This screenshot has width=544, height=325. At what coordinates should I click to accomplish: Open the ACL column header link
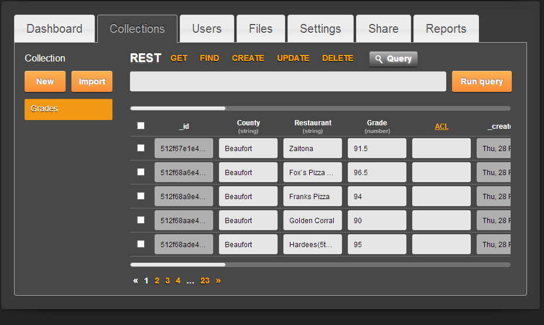coord(442,126)
